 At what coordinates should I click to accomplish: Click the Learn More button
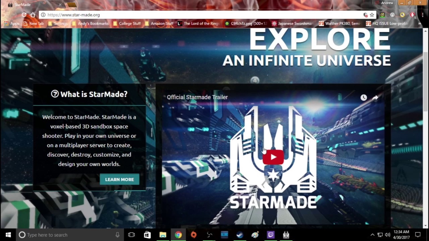(119, 179)
